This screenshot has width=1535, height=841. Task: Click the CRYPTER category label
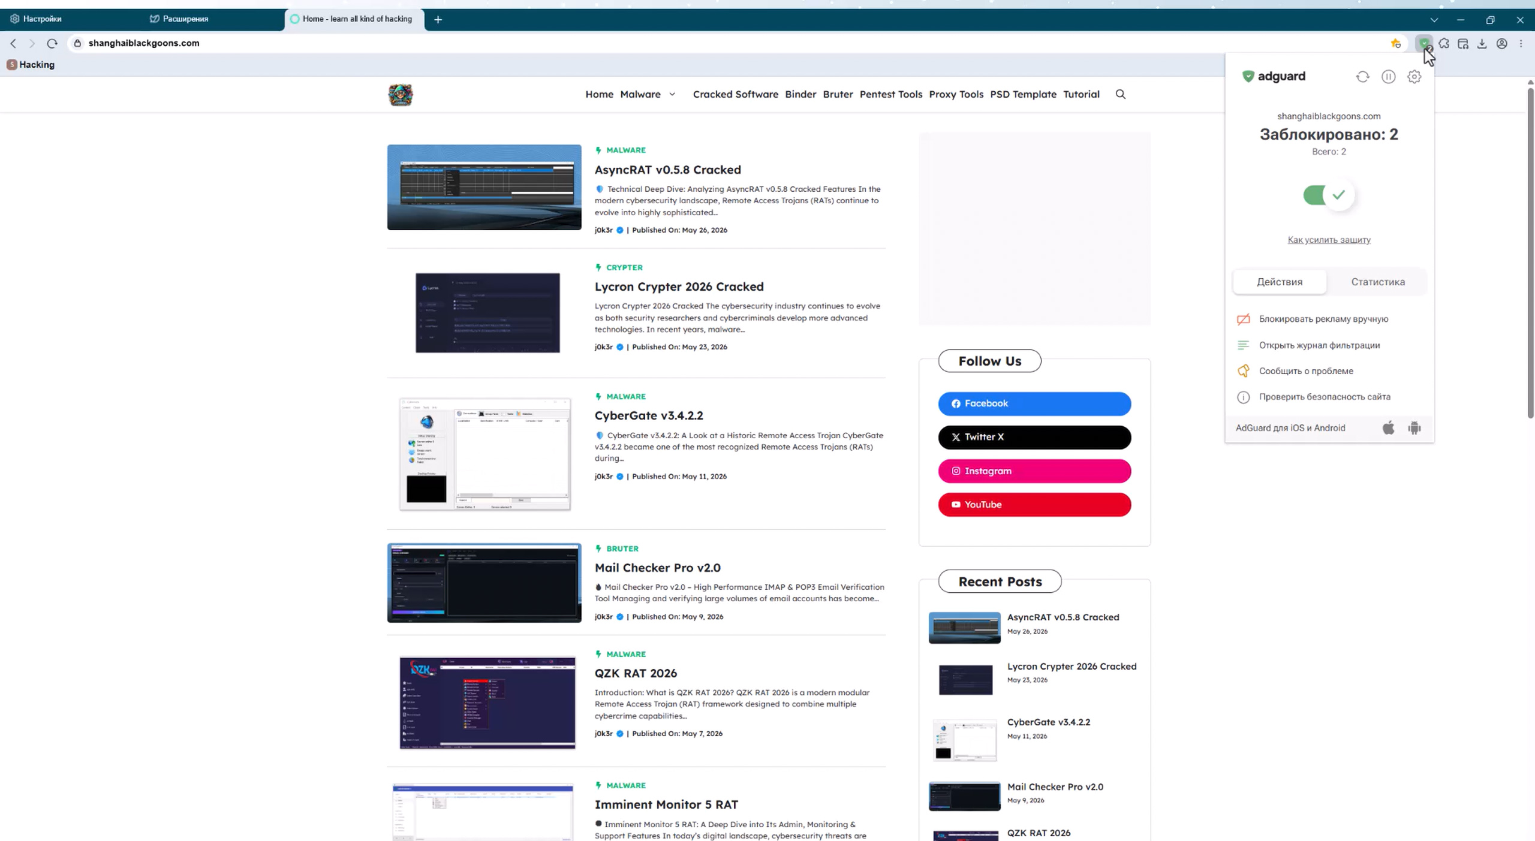pos(624,267)
